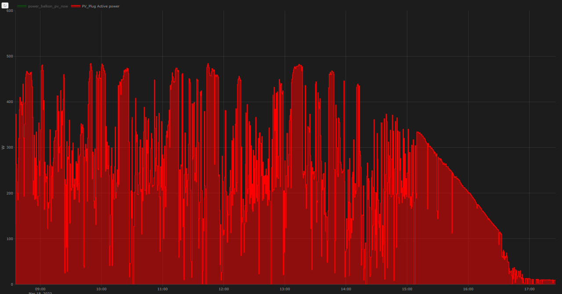
Task: Click the 600 value on the y-axis
Action: [10, 11]
